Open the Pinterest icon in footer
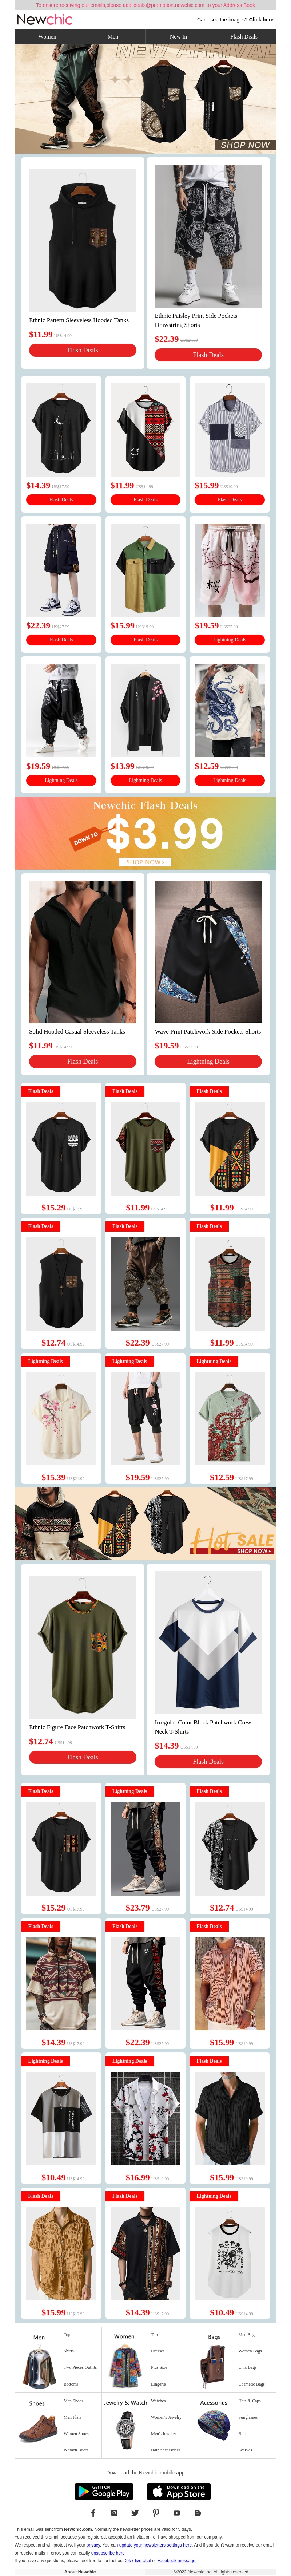 (156, 2513)
